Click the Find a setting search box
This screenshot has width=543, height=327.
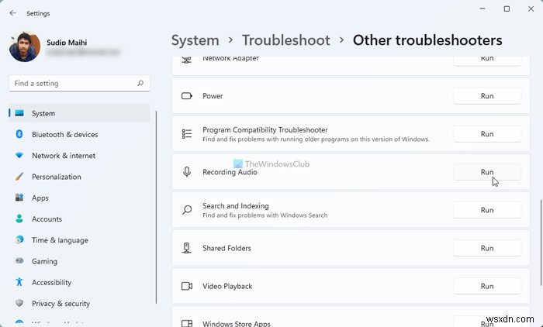pos(74,83)
